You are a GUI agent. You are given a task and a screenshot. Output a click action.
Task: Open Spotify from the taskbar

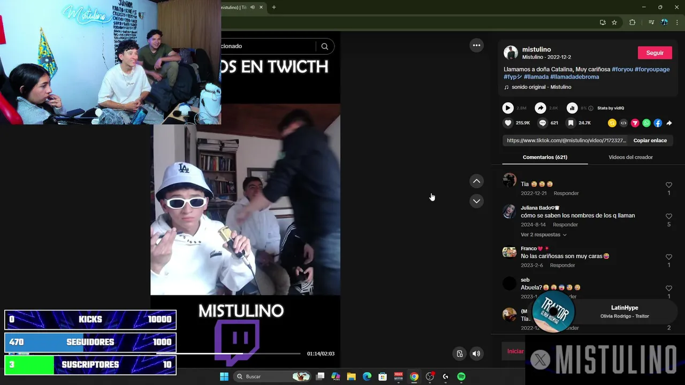click(x=461, y=376)
